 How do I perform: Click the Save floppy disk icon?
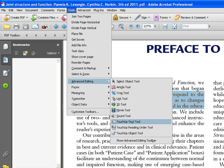26,26
